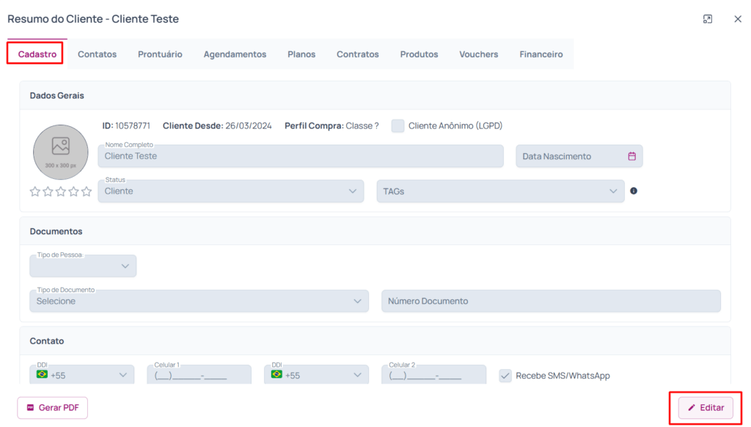Screen dimensions: 751x427
Task: Open the Tipo de Pessoa dropdown
Action: (83, 266)
